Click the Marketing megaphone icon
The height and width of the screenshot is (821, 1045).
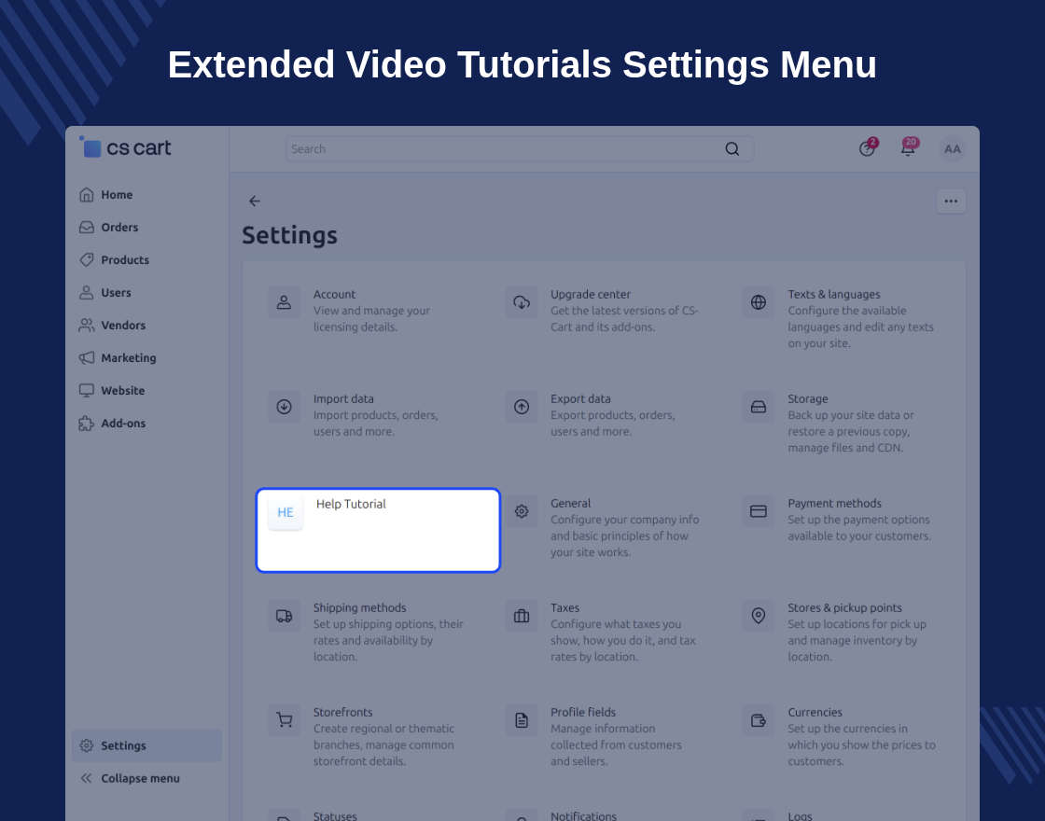pos(87,358)
